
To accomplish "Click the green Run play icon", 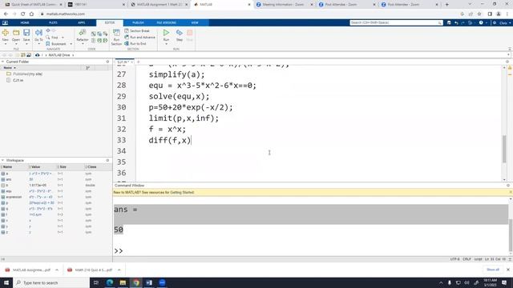I will click(166, 33).
